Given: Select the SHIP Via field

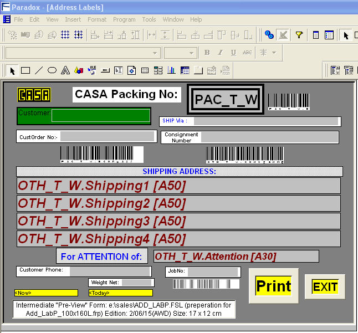Looking at the screenshot, I should click(250, 121).
